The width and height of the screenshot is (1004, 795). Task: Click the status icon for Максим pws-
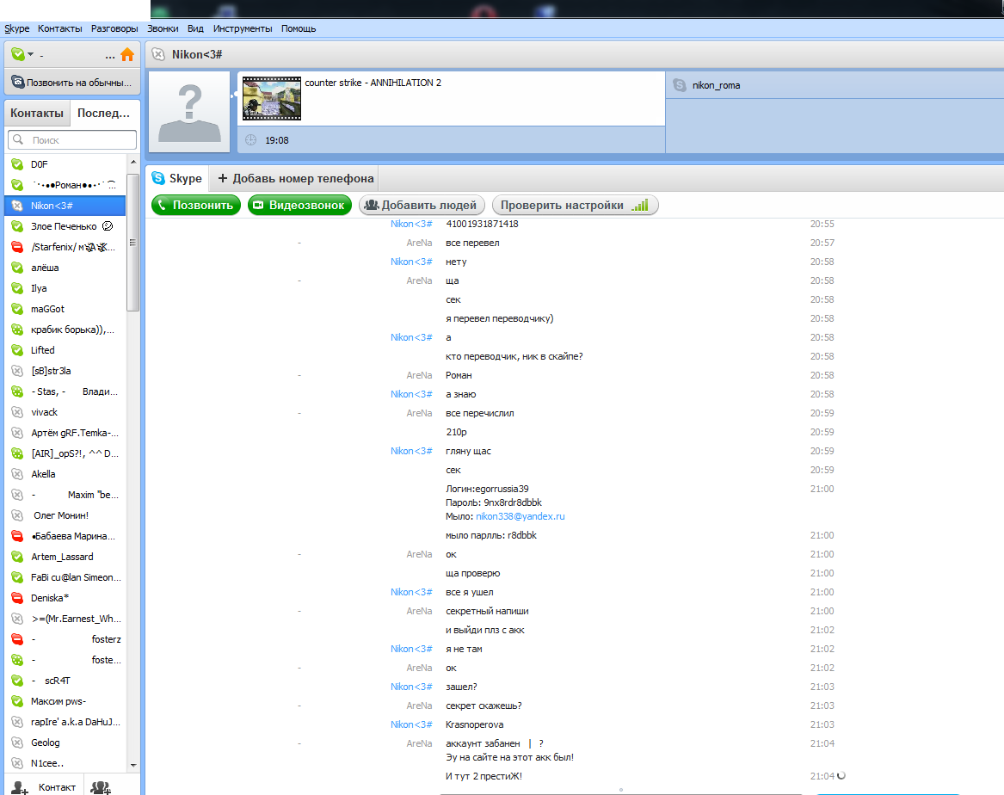click(x=17, y=701)
